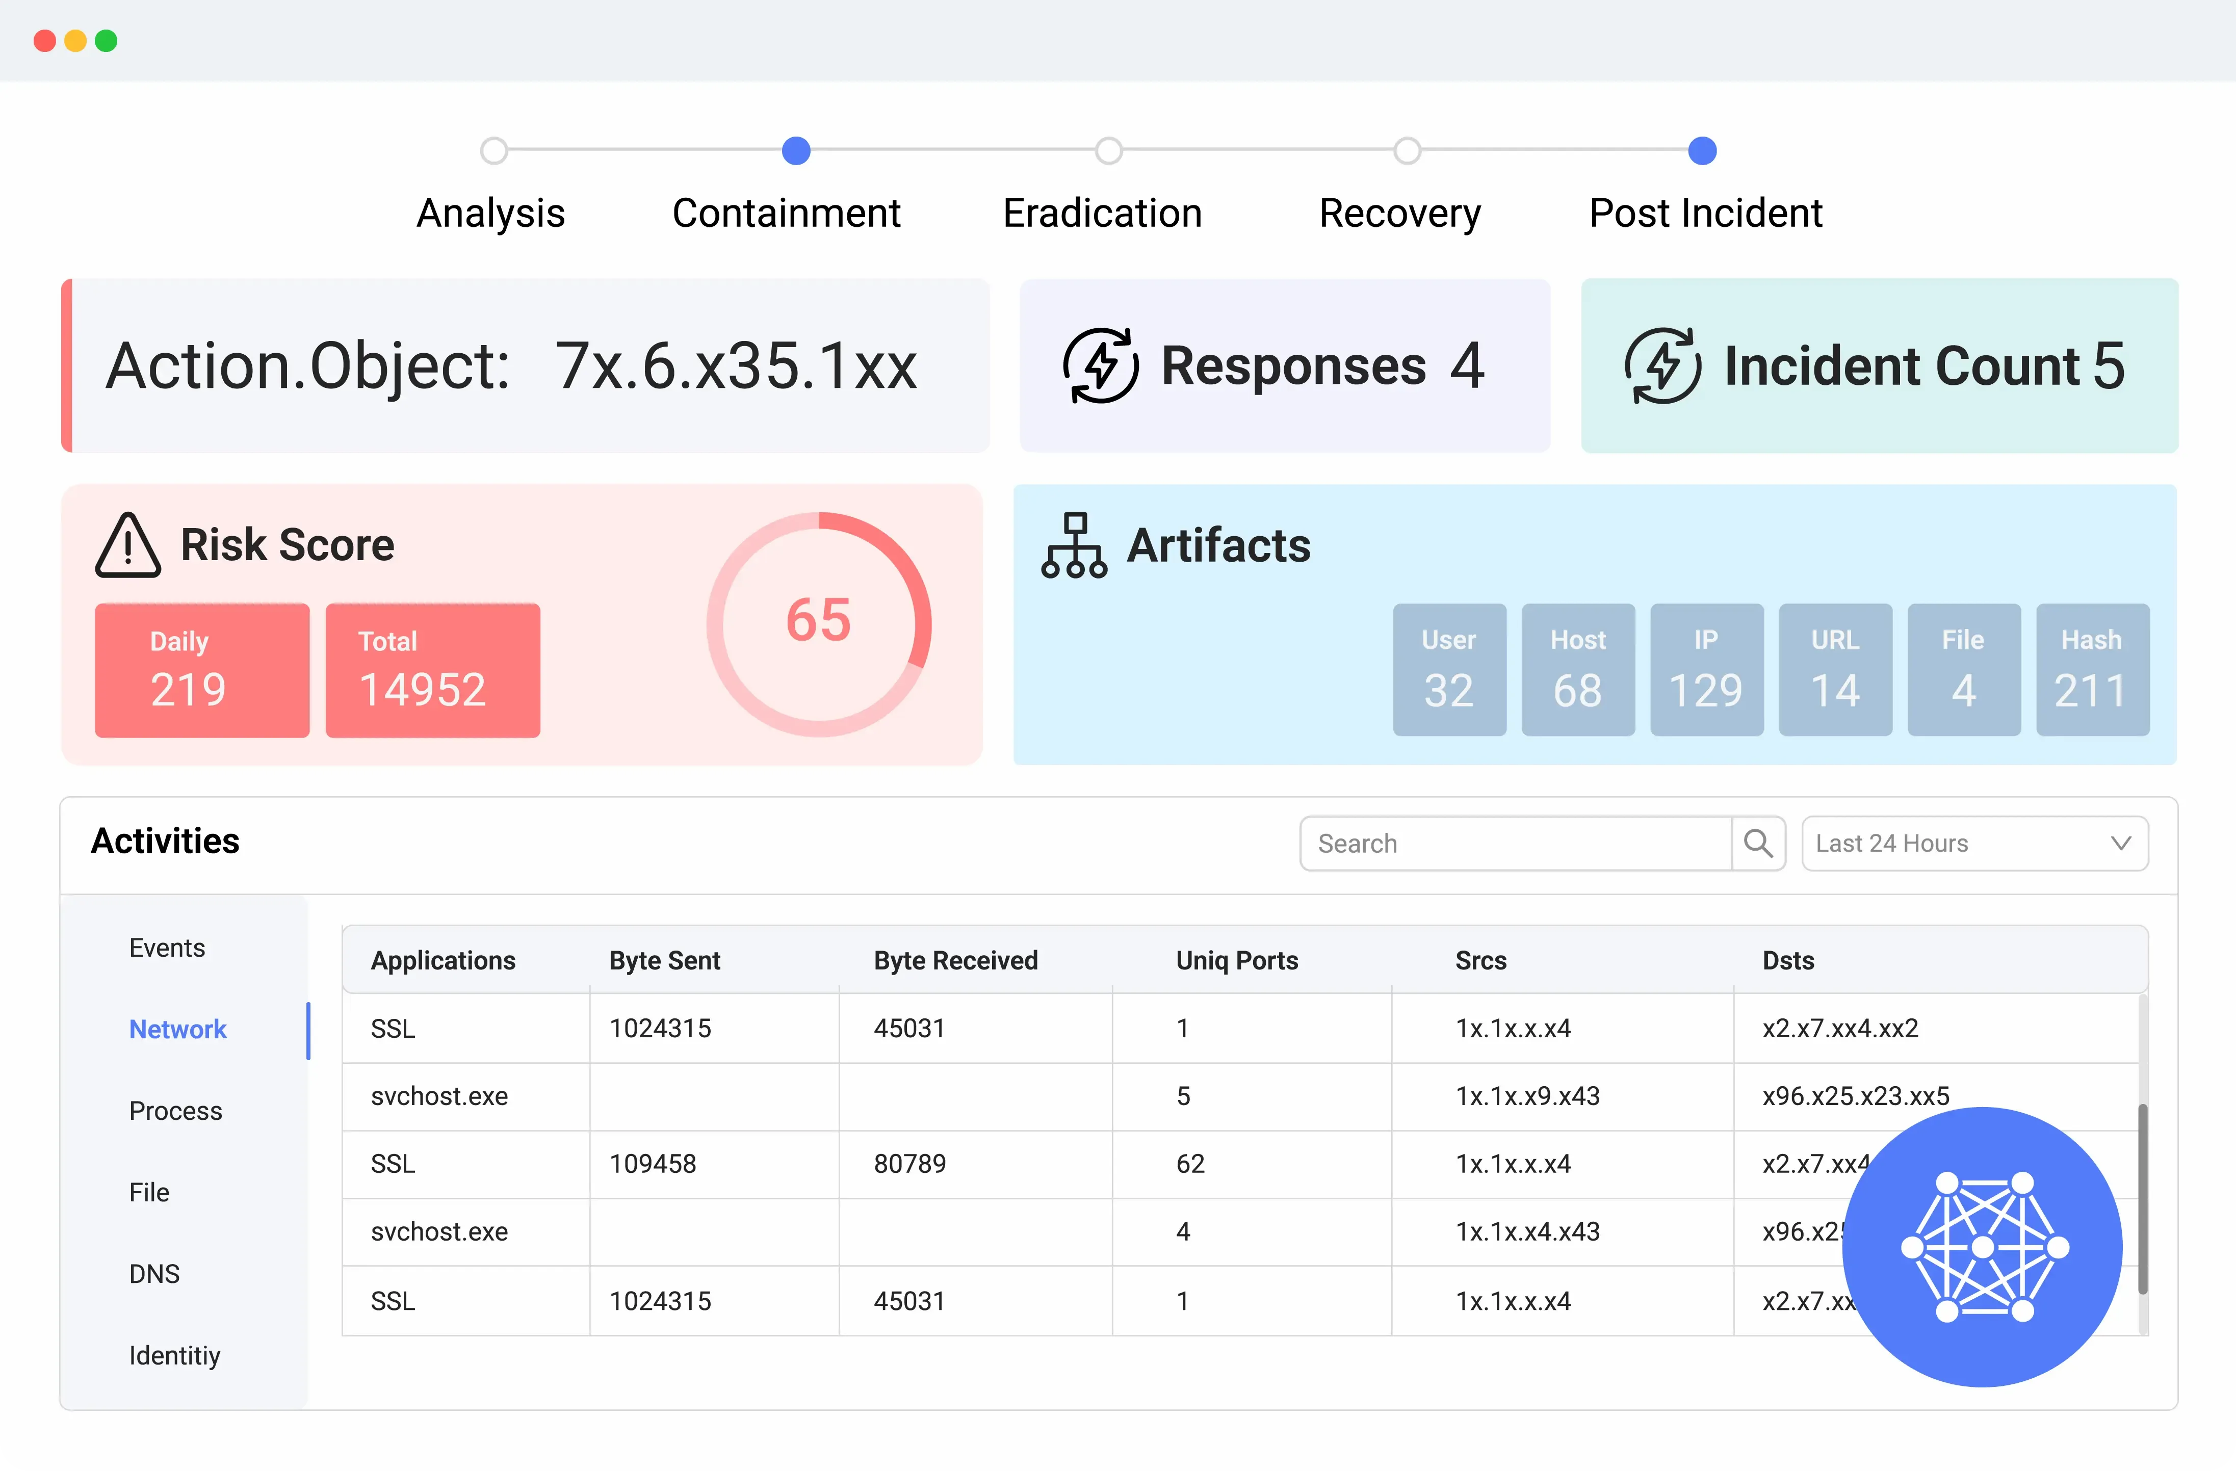2236x1471 pixels.
Task: Switch to the Process activities tab
Action: pos(176,1110)
